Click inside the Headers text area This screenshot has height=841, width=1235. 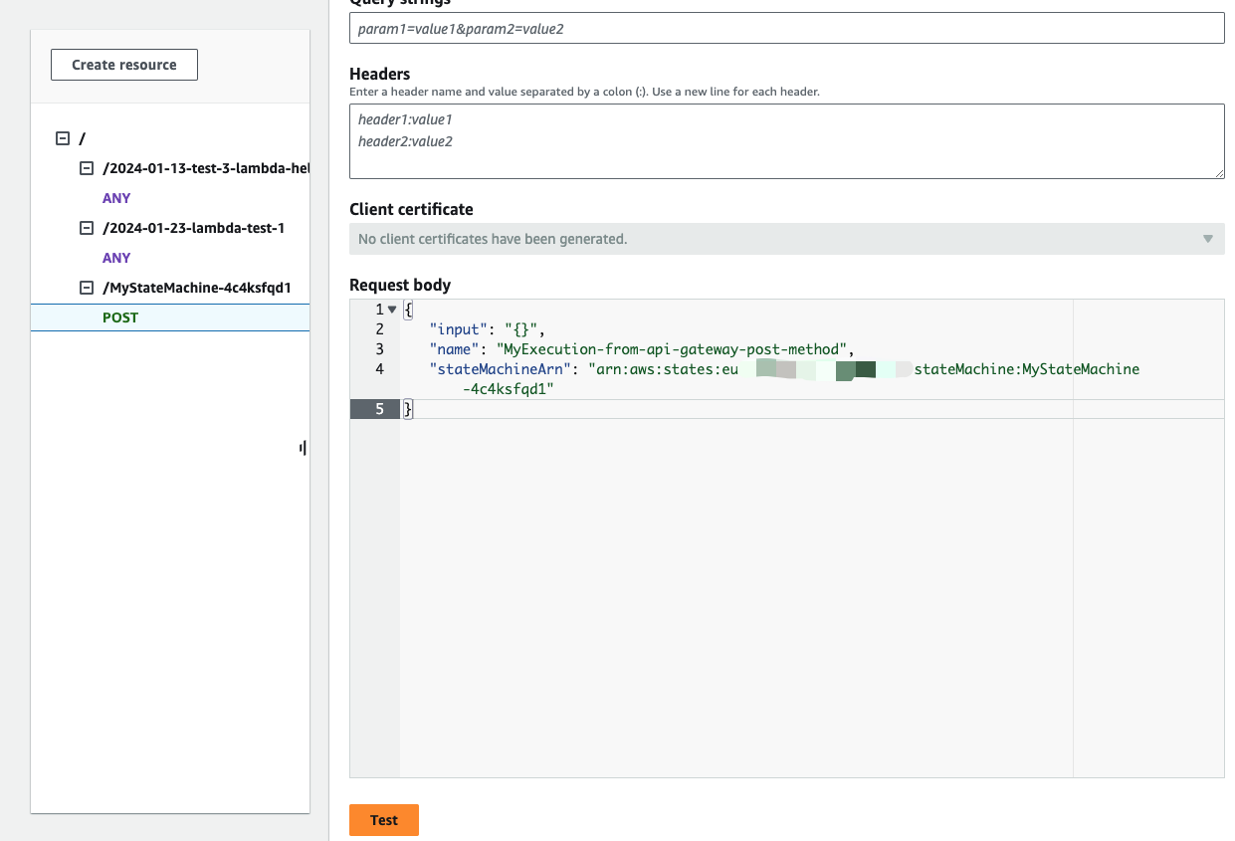point(787,141)
